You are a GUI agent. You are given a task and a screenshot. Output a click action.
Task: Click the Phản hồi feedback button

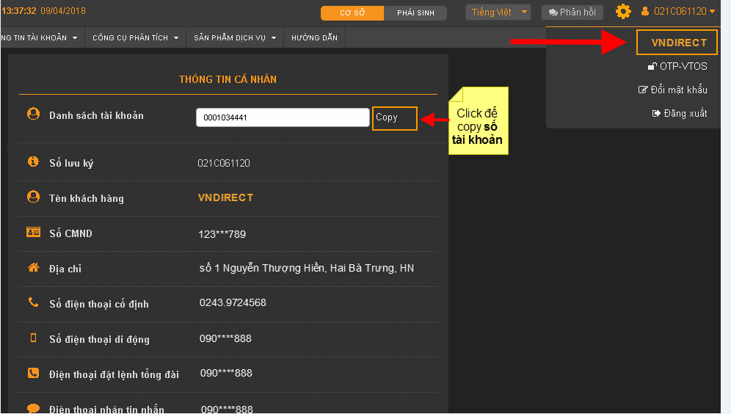click(x=572, y=12)
